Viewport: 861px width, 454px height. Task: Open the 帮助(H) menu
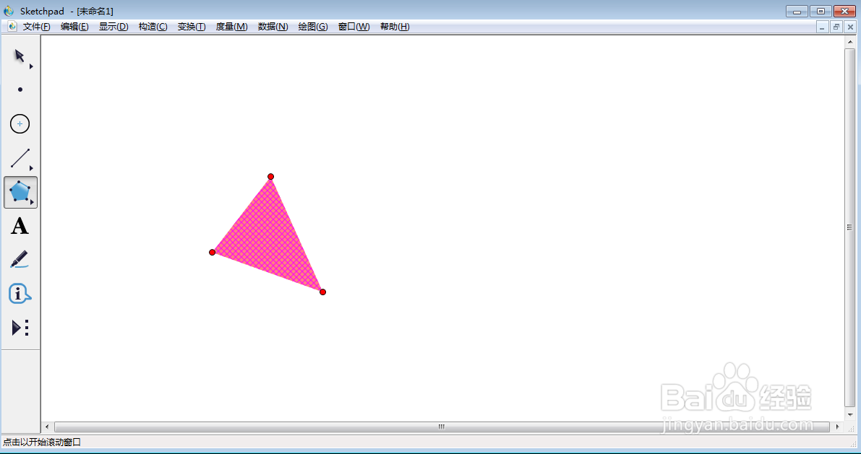[394, 26]
